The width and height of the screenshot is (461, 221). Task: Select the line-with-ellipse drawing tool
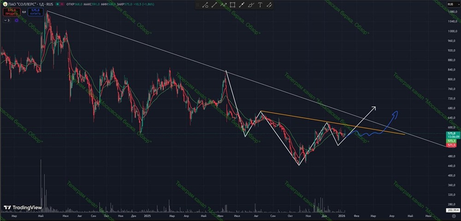click(205, 5)
